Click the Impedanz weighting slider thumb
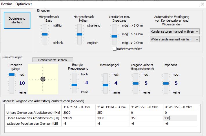Viewport: 206px width, 136px height. (x=166, y=83)
